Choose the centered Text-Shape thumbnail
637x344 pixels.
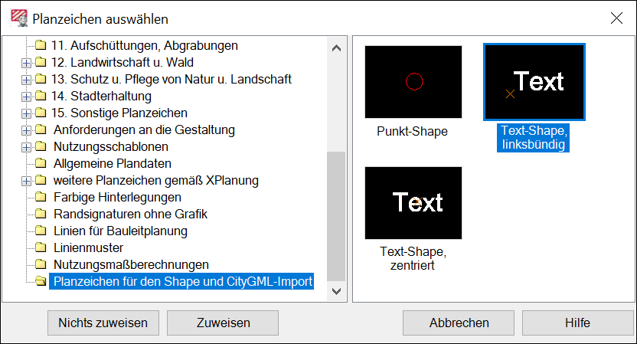point(413,202)
